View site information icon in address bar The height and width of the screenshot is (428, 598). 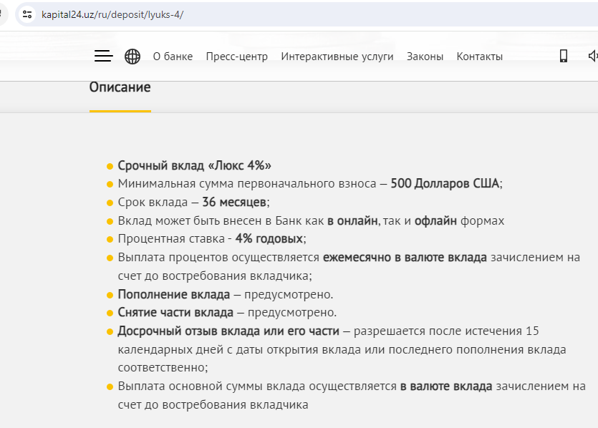point(26,14)
